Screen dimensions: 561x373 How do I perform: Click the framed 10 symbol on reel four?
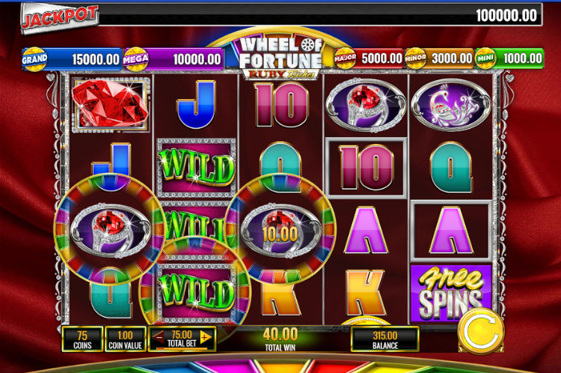(x=367, y=167)
